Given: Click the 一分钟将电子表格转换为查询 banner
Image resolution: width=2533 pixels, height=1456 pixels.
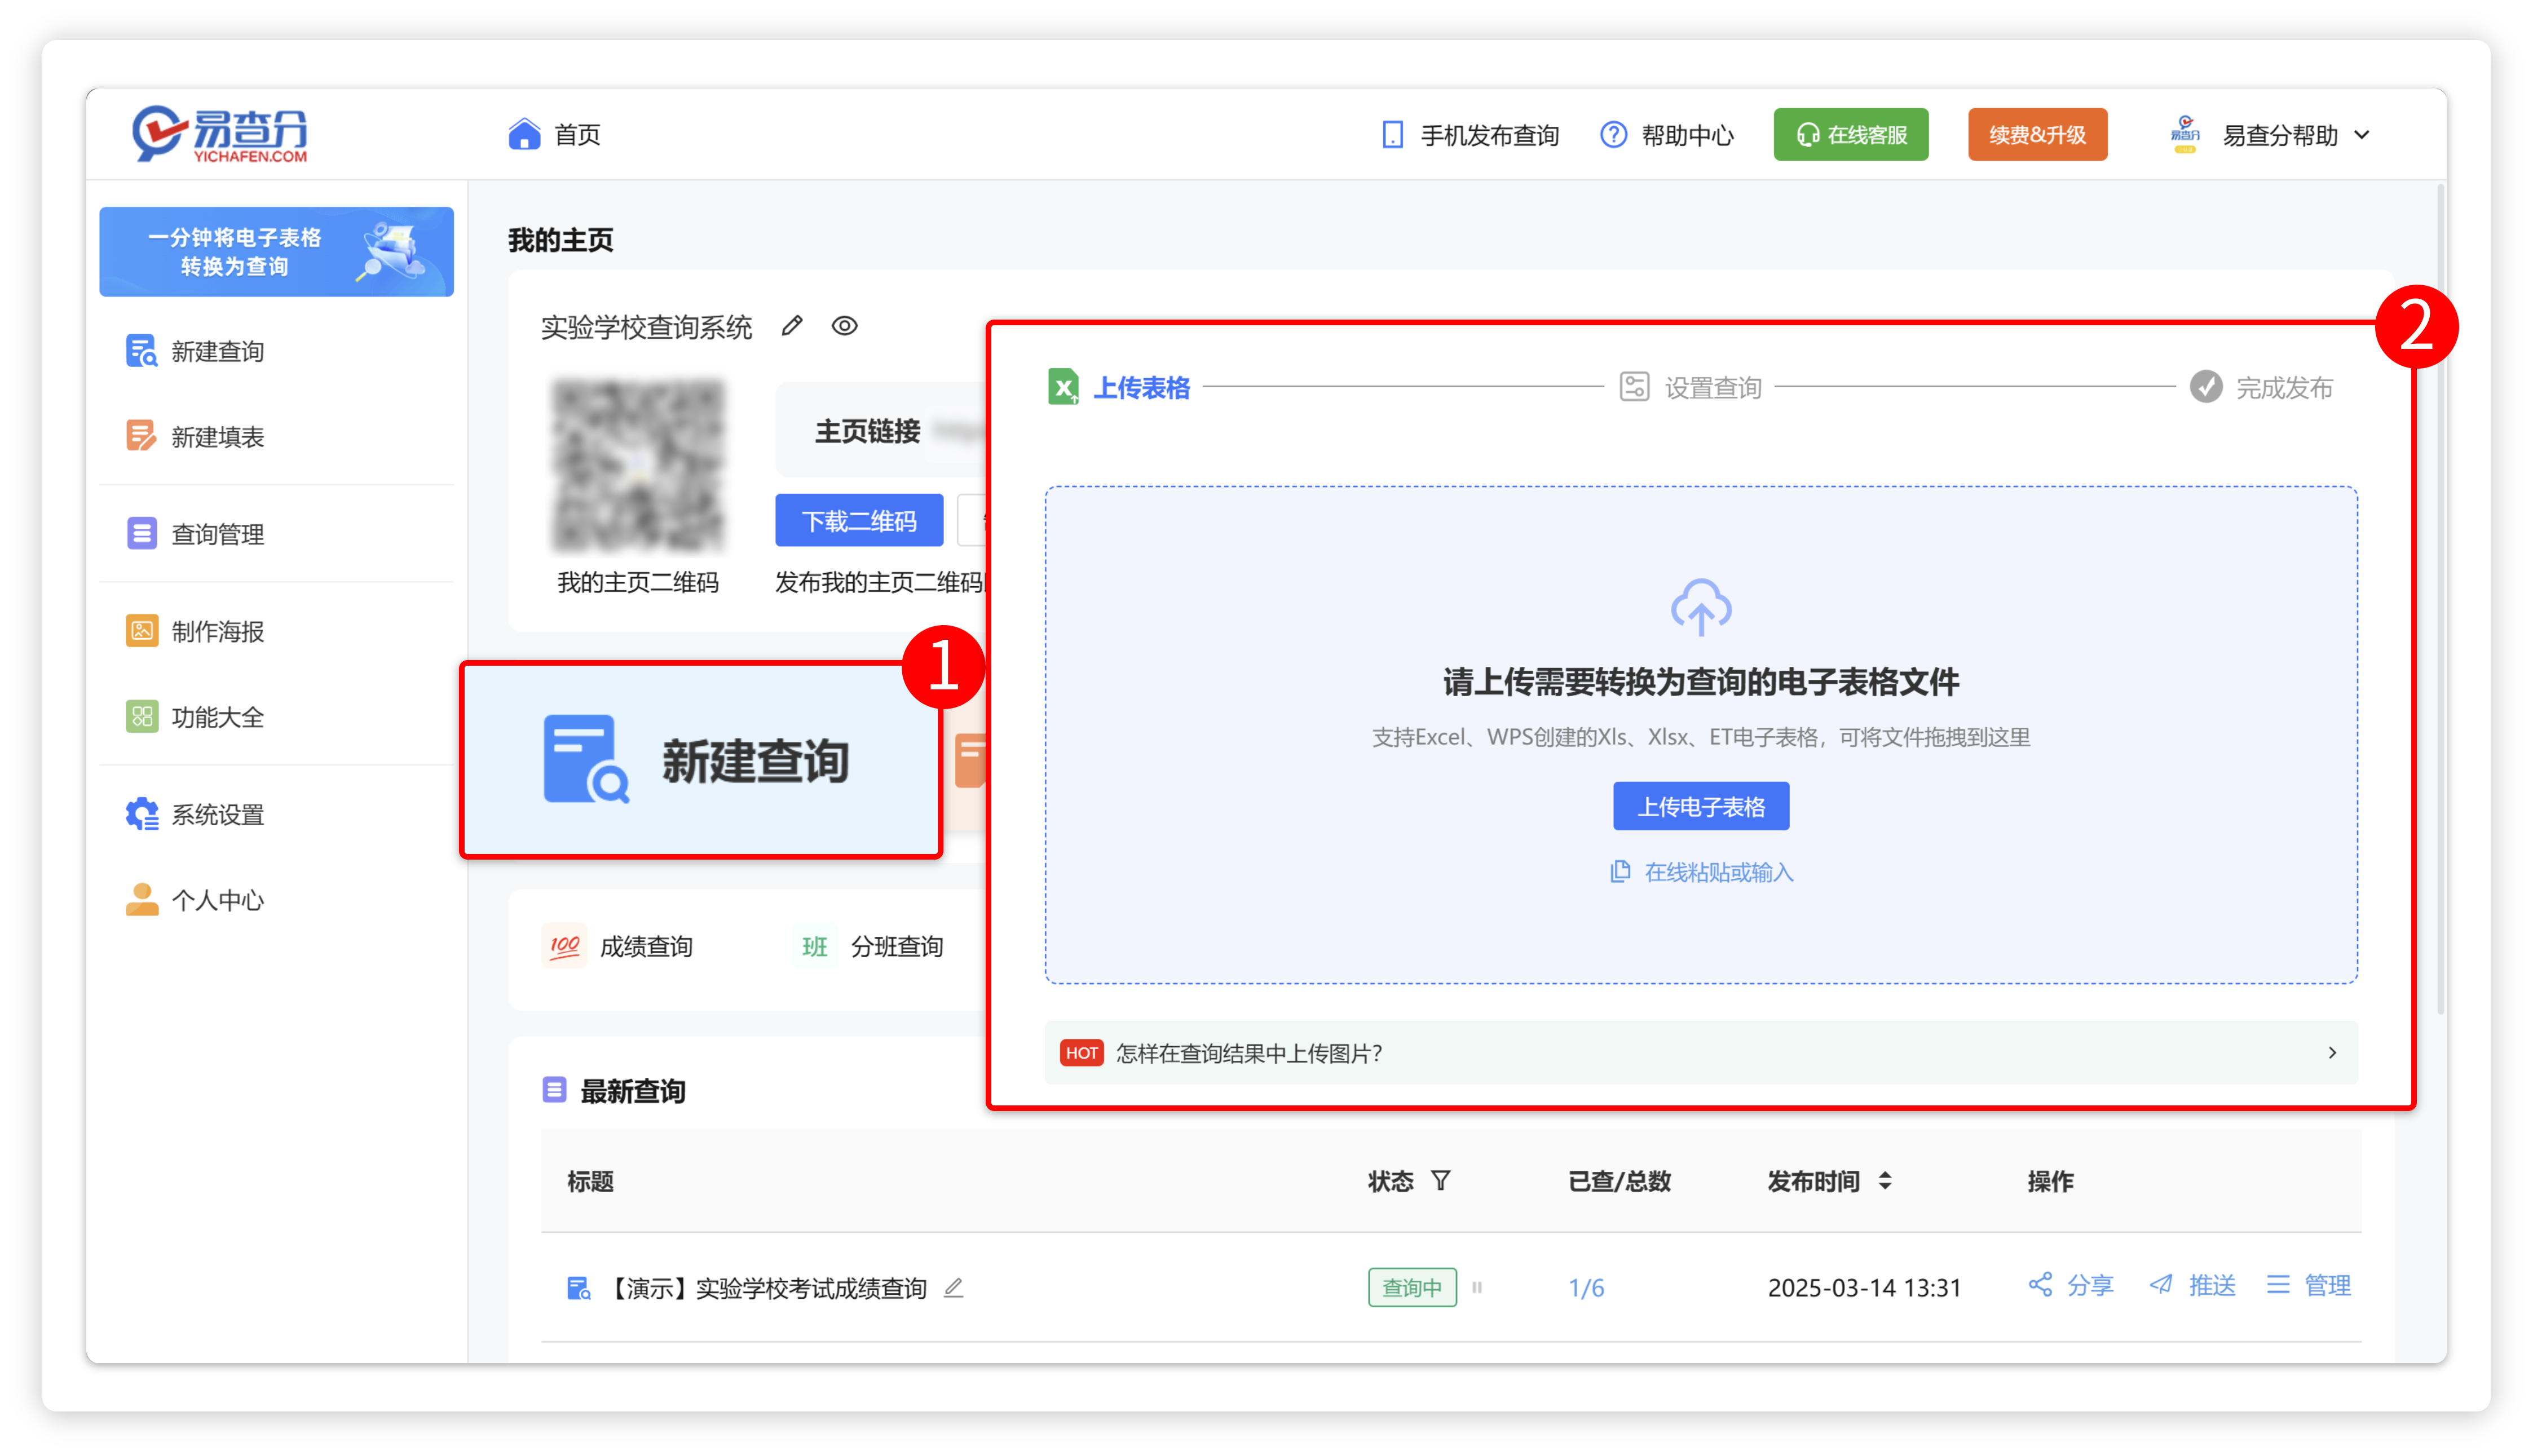Looking at the screenshot, I should tap(276, 251).
